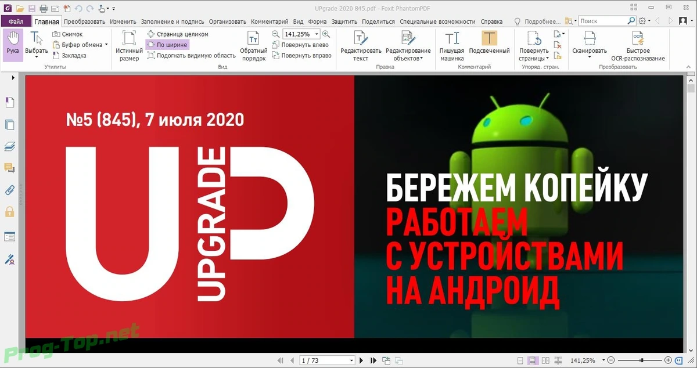Viewport: 697px width, 368px height.
Task: Go to the Организовать tab
Action: coord(228,21)
